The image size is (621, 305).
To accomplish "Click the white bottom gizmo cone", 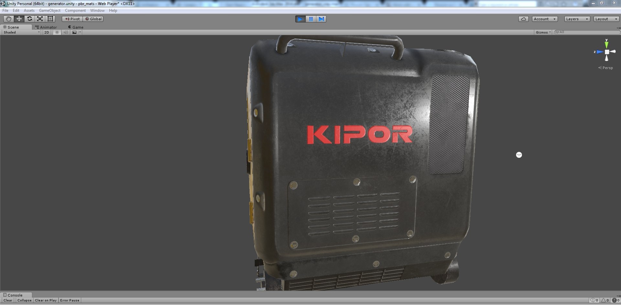I will 606,58.
